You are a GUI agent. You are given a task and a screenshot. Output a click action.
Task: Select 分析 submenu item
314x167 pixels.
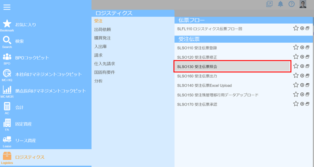pos(98,81)
